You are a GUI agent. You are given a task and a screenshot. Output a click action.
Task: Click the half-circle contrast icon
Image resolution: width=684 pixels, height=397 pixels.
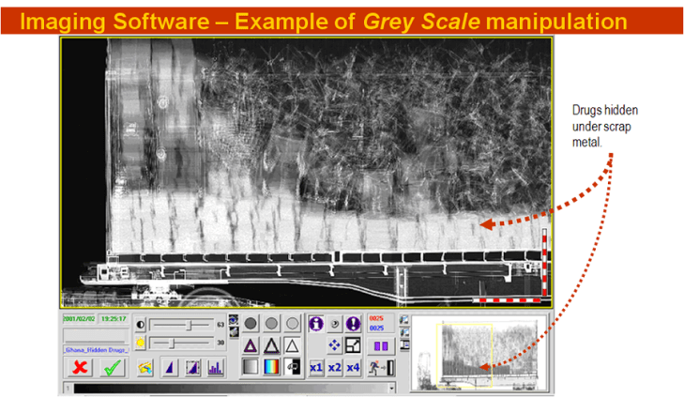(x=141, y=325)
